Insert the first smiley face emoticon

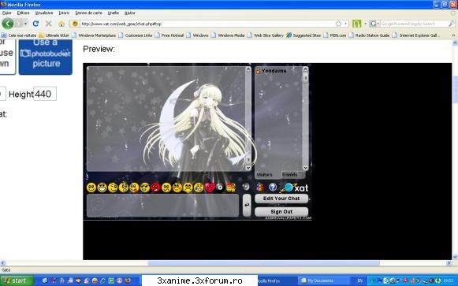[x=91, y=188]
